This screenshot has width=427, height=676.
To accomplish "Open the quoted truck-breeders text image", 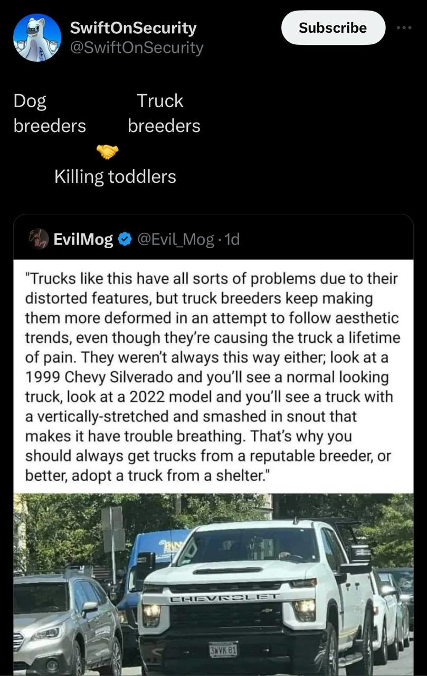I will tap(213, 376).
